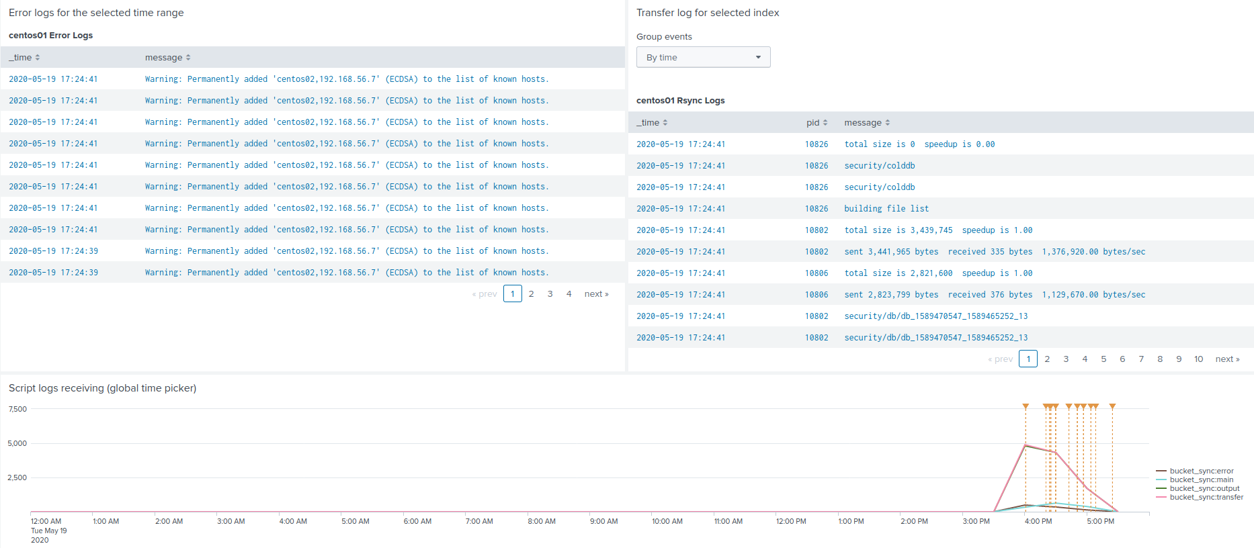Toggle bucket_sync:transfer legend series
The height and width of the screenshot is (548, 1254).
[1200, 497]
